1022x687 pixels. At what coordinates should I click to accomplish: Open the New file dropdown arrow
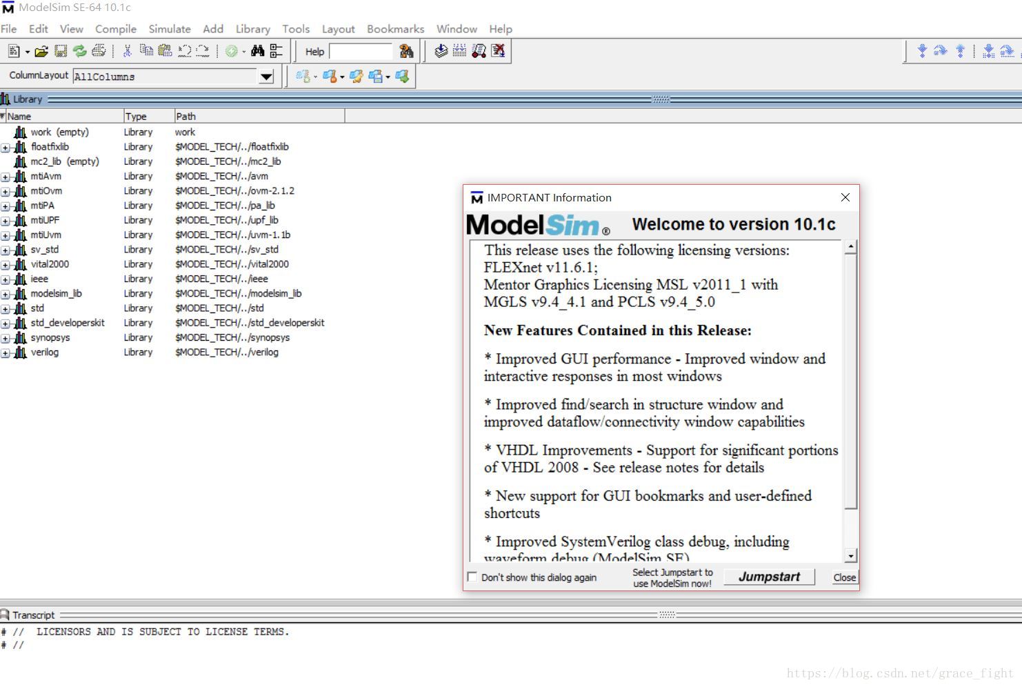click(28, 52)
